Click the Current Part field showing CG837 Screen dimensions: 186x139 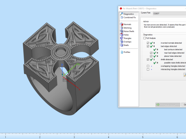[169, 14]
